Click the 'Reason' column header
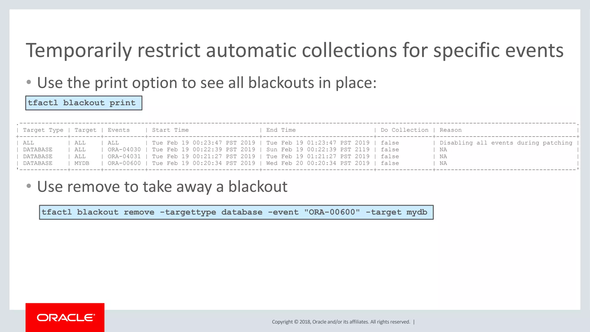 click(451, 130)
